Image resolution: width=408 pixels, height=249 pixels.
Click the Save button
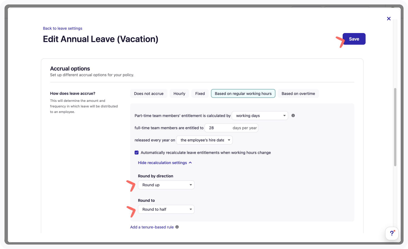tap(354, 39)
